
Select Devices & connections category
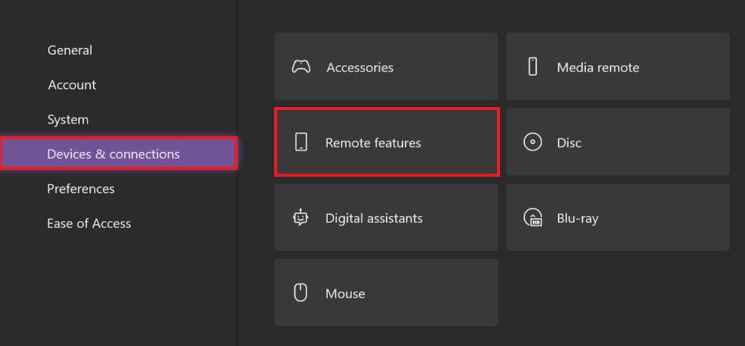[x=119, y=153]
